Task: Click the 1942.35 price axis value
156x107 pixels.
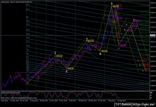Action: click(x=153, y=3)
